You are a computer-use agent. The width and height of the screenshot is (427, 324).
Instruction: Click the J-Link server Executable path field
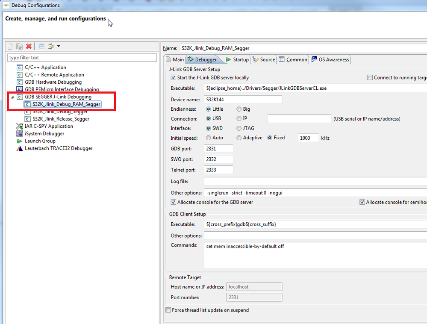315,88
